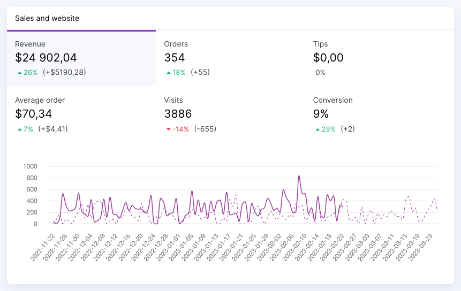Click the 3886 visits total value
The image size is (461, 291).
point(178,114)
